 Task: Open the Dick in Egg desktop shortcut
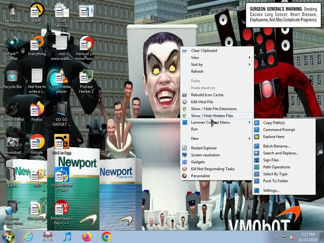pos(62,145)
